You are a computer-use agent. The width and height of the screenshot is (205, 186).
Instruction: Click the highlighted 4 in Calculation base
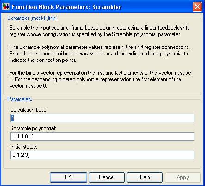[x=12, y=118]
